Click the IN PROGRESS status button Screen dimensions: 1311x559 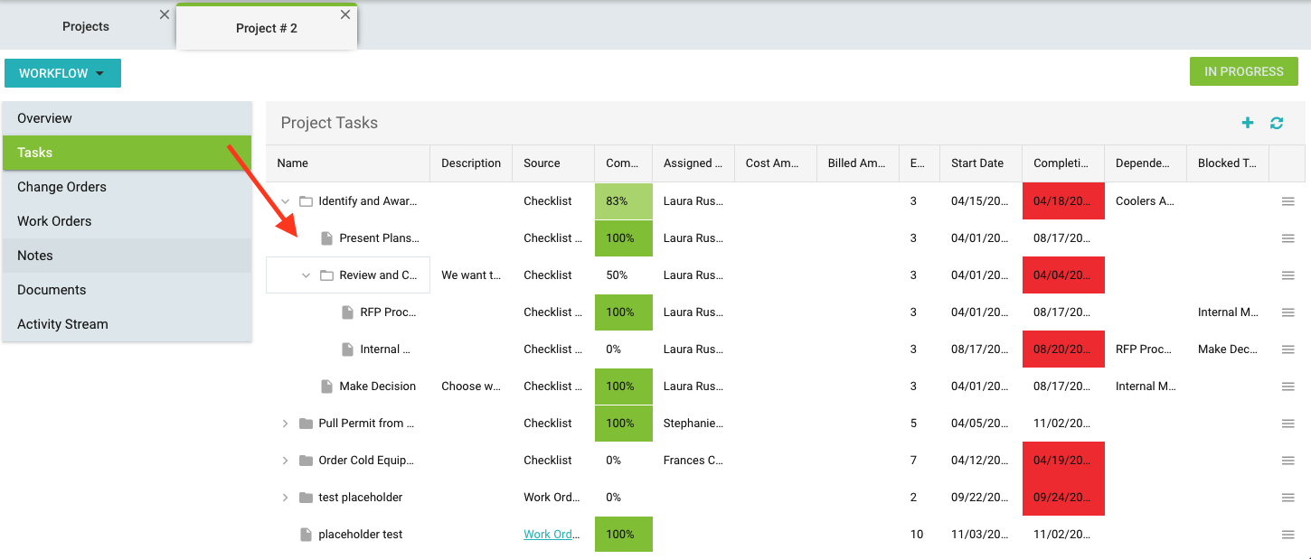tap(1243, 71)
